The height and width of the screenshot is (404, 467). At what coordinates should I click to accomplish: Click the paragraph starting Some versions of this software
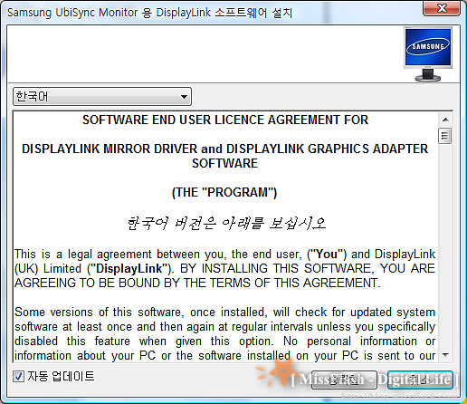click(225, 333)
